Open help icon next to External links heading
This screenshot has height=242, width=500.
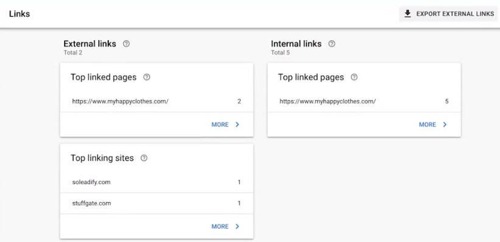pyautogui.click(x=126, y=44)
